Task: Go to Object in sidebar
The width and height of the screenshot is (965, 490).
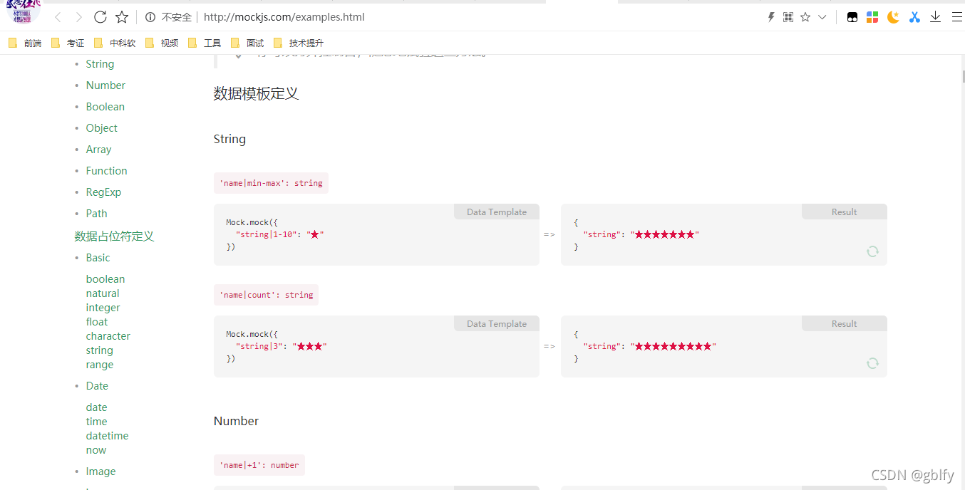Action: [102, 128]
